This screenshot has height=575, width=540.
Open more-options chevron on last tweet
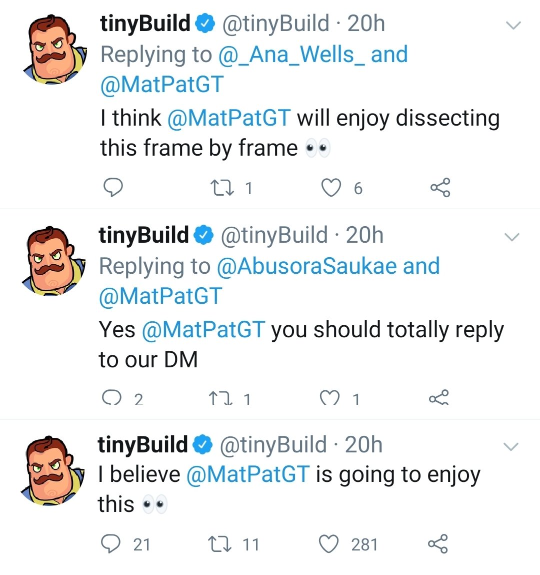[x=510, y=446]
